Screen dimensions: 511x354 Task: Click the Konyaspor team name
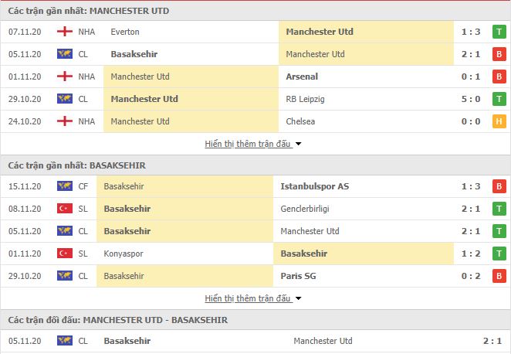point(124,254)
